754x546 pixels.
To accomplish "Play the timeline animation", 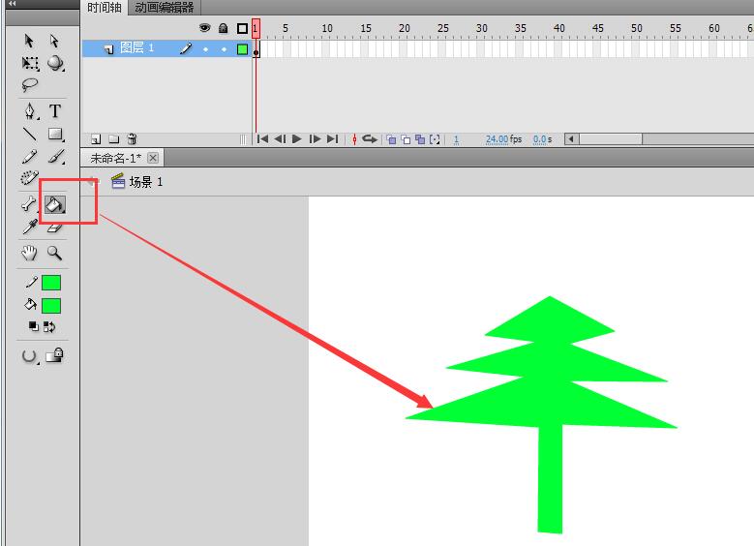I will click(297, 139).
